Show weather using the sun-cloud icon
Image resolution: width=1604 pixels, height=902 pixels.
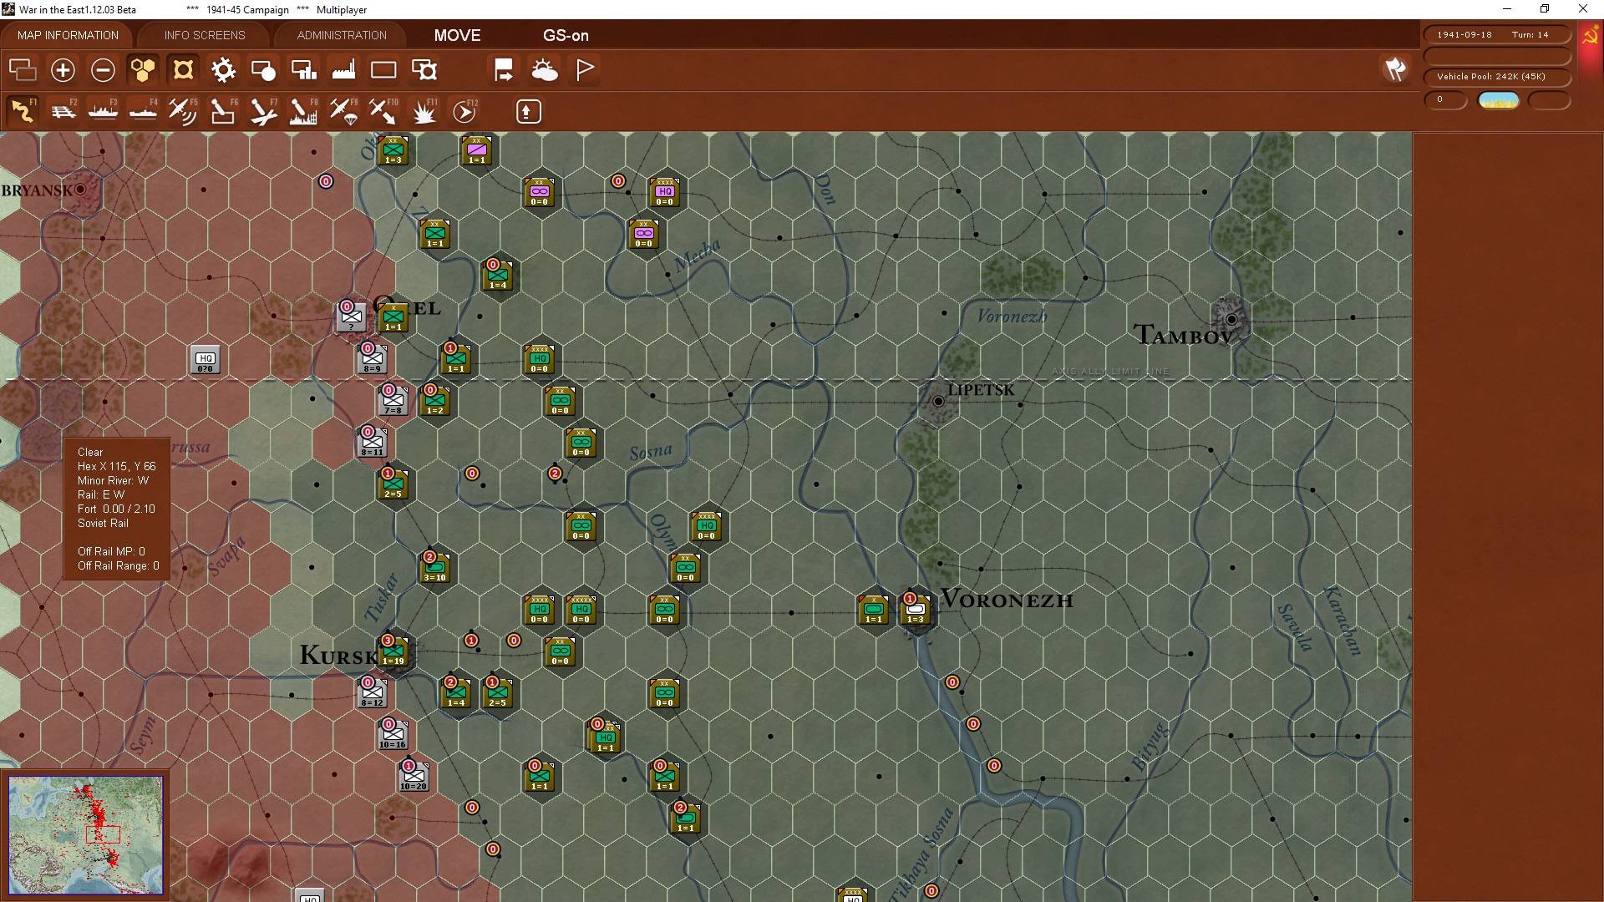click(544, 70)
